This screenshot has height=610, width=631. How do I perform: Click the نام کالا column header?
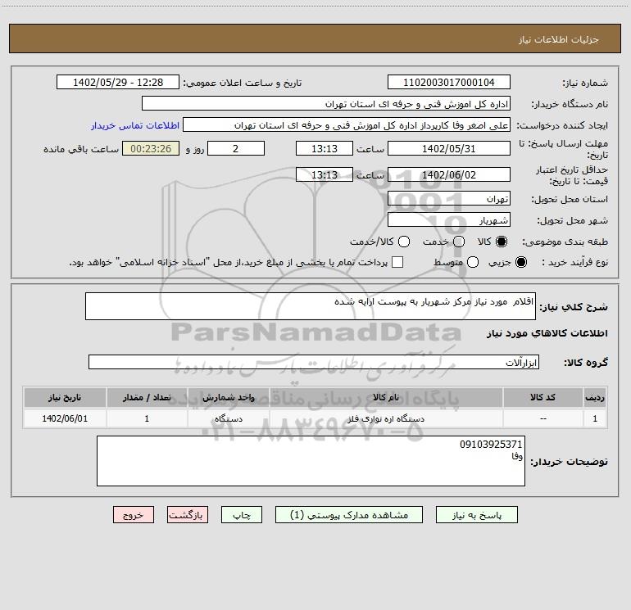[x=385, y=397]
